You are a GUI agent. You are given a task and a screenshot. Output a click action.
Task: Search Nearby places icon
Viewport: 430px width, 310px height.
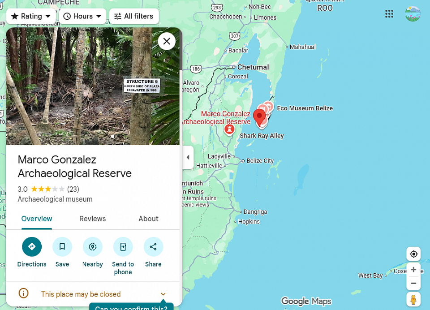tap(93, 247)
